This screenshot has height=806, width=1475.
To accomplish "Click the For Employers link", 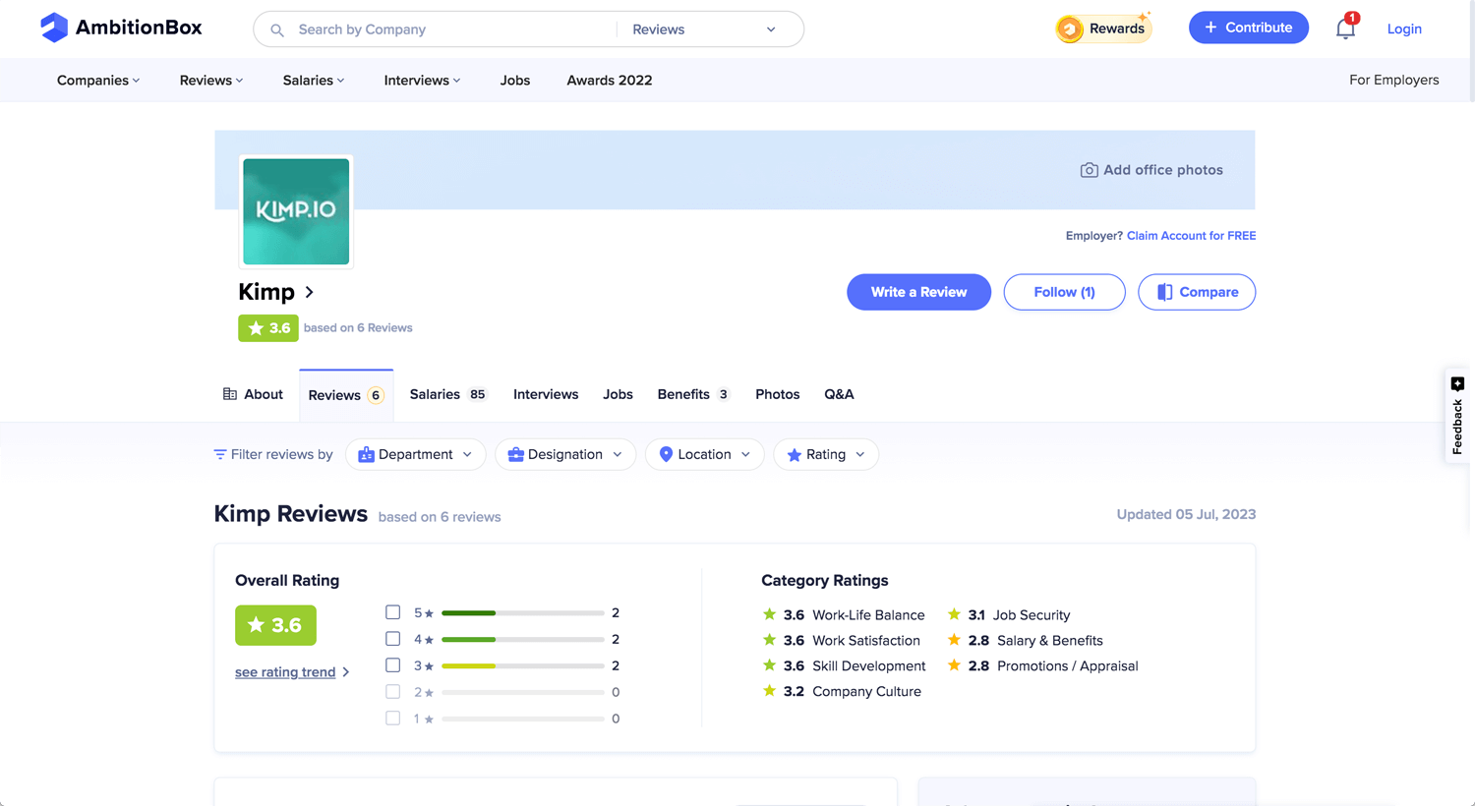I will point(1393,80).
